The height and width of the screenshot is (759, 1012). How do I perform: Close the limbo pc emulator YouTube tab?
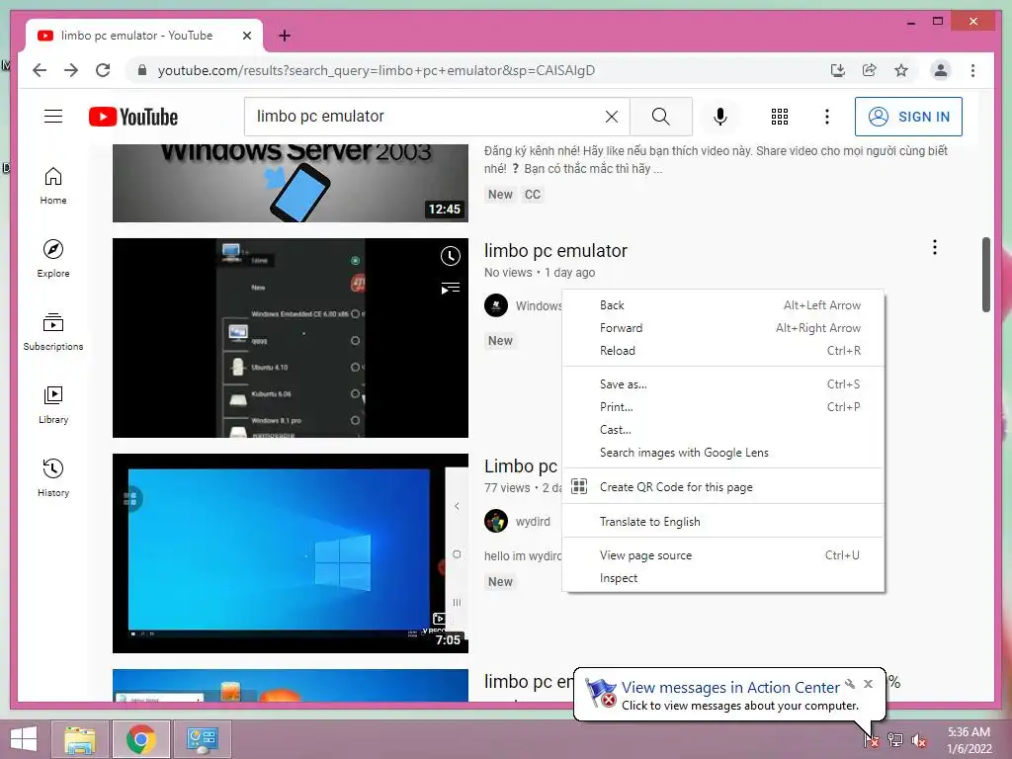coord(247,36)
